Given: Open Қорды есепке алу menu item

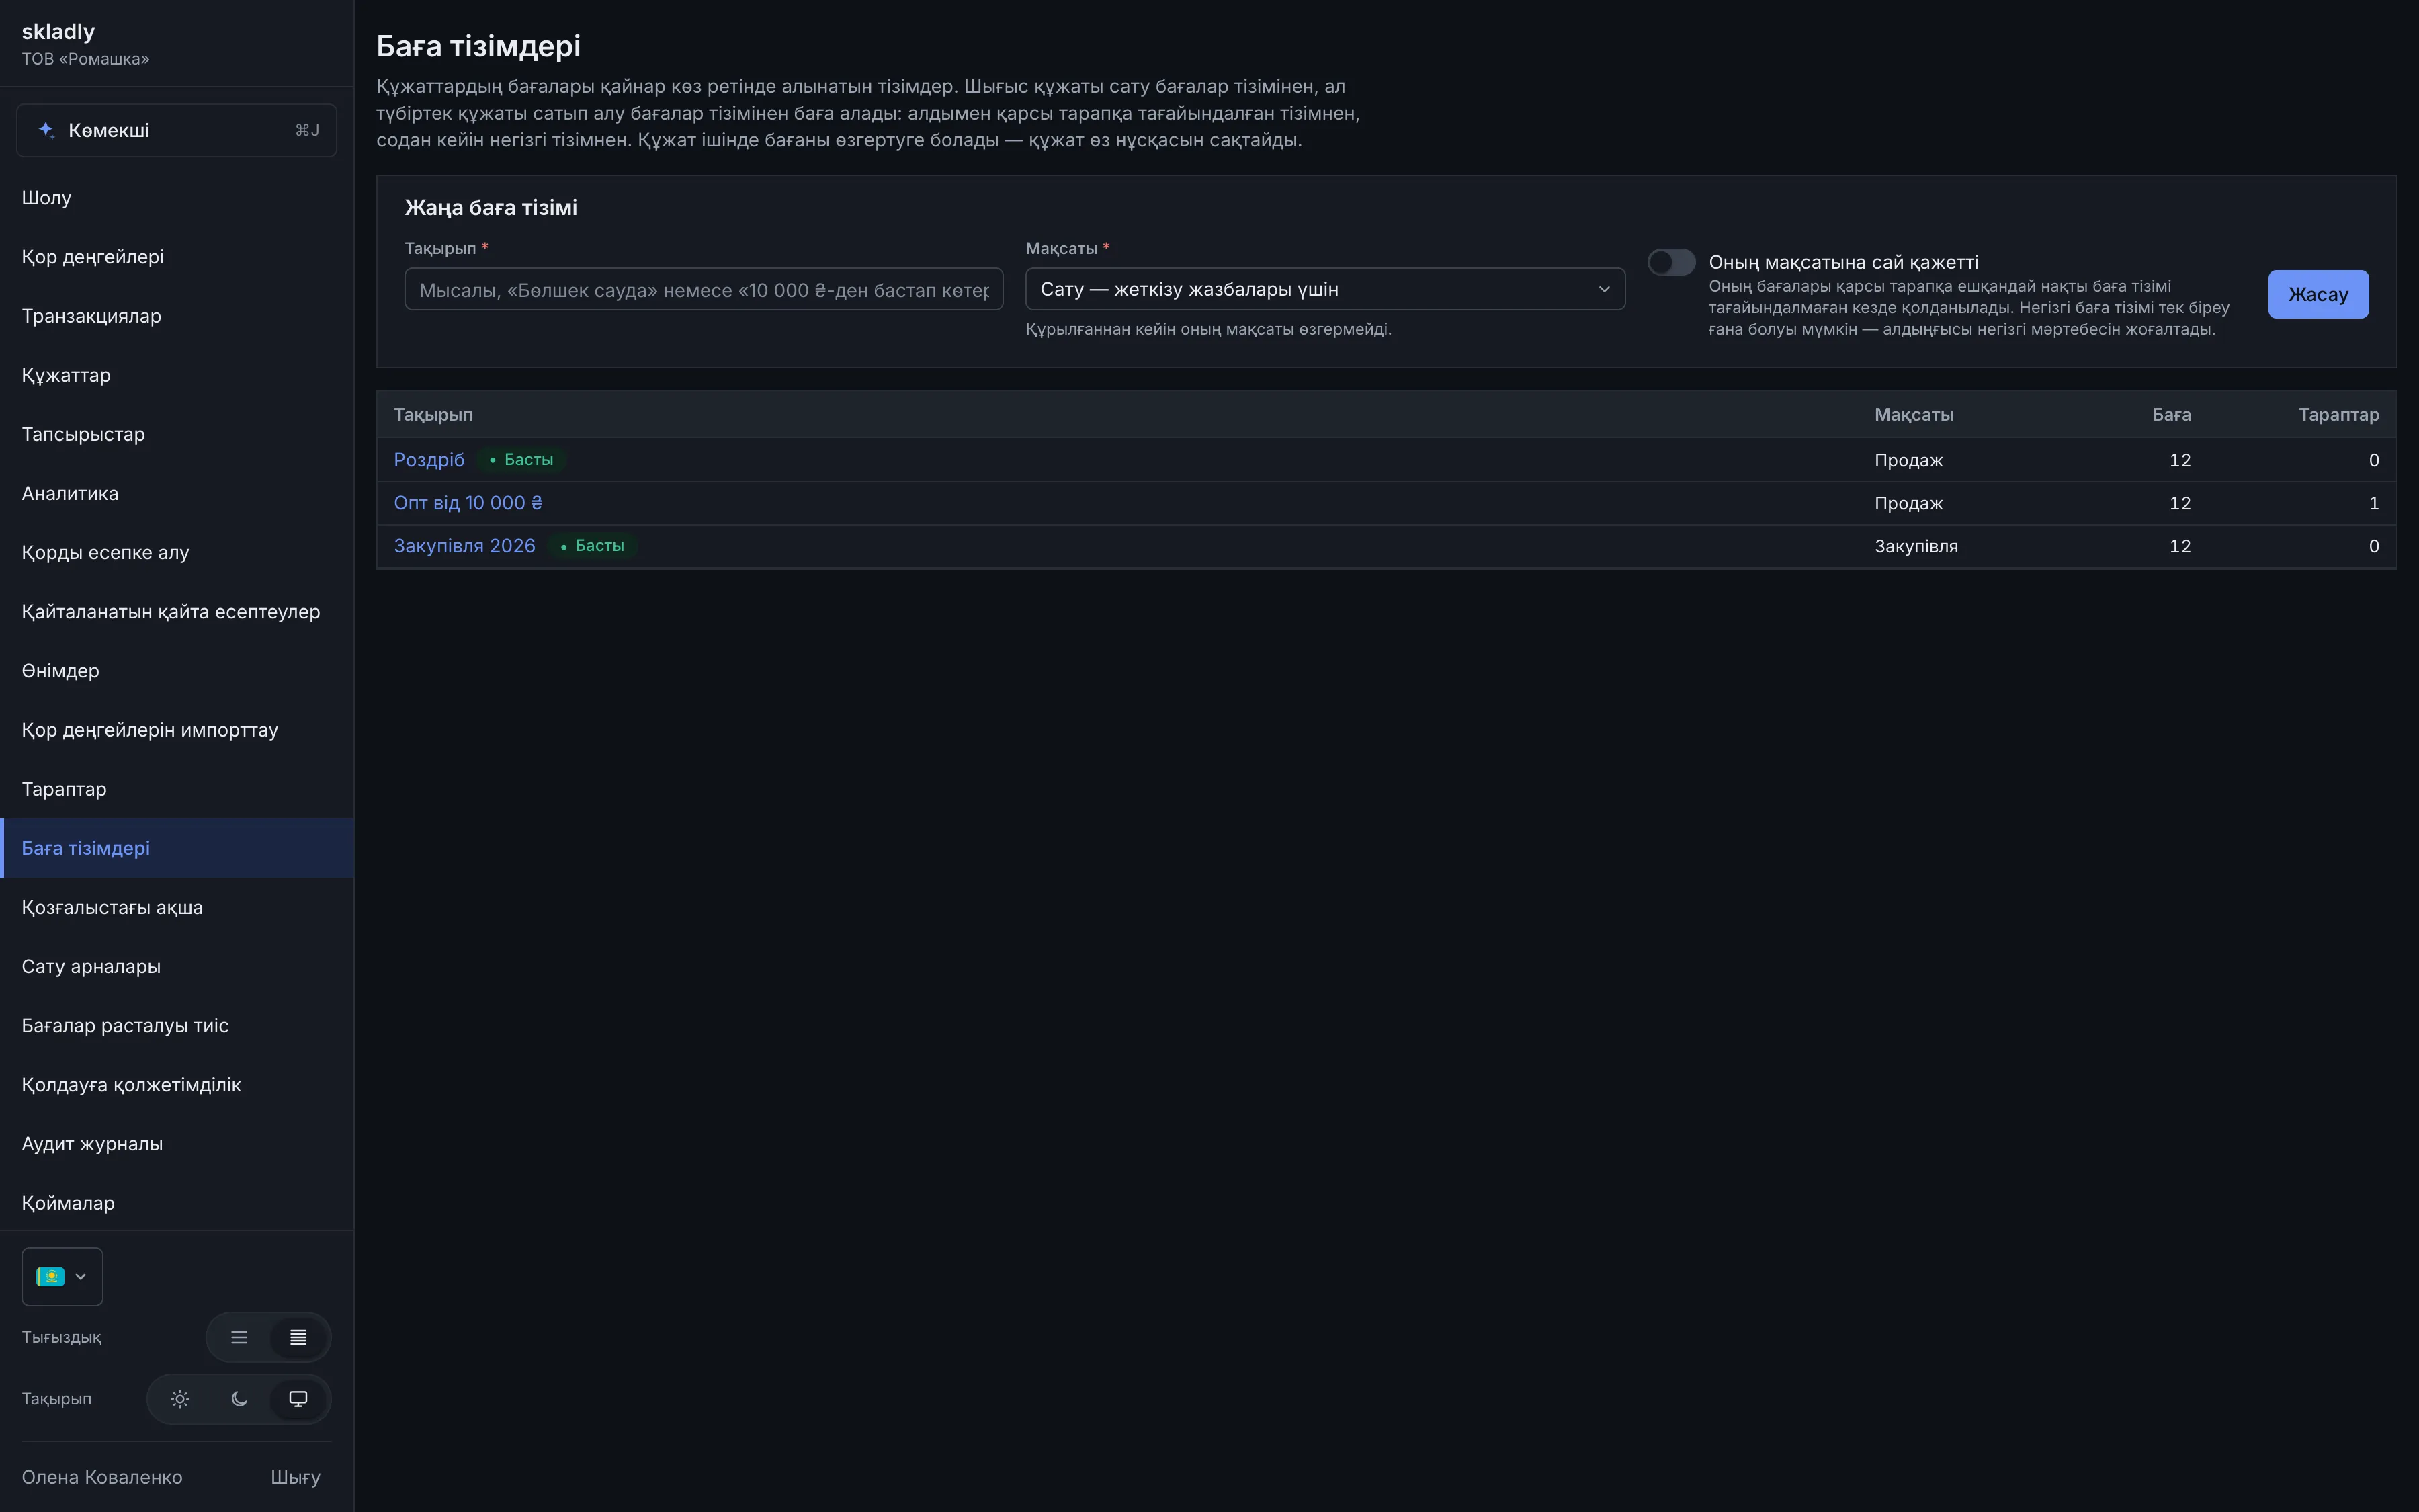Looking at the screenshot, I should tap(177, 552).
